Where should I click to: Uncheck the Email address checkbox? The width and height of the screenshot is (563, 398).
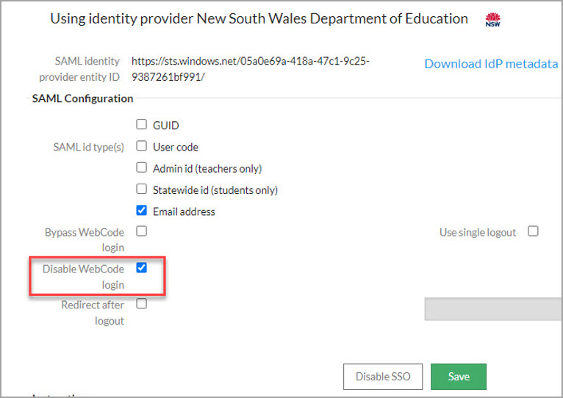coord(142,211)
